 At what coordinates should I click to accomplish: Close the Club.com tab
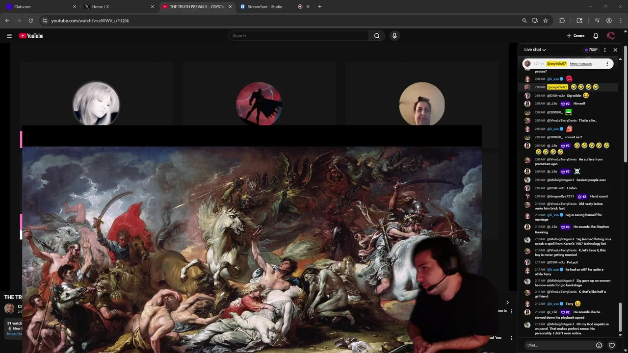pyautogui.click(x=75, y=6)
